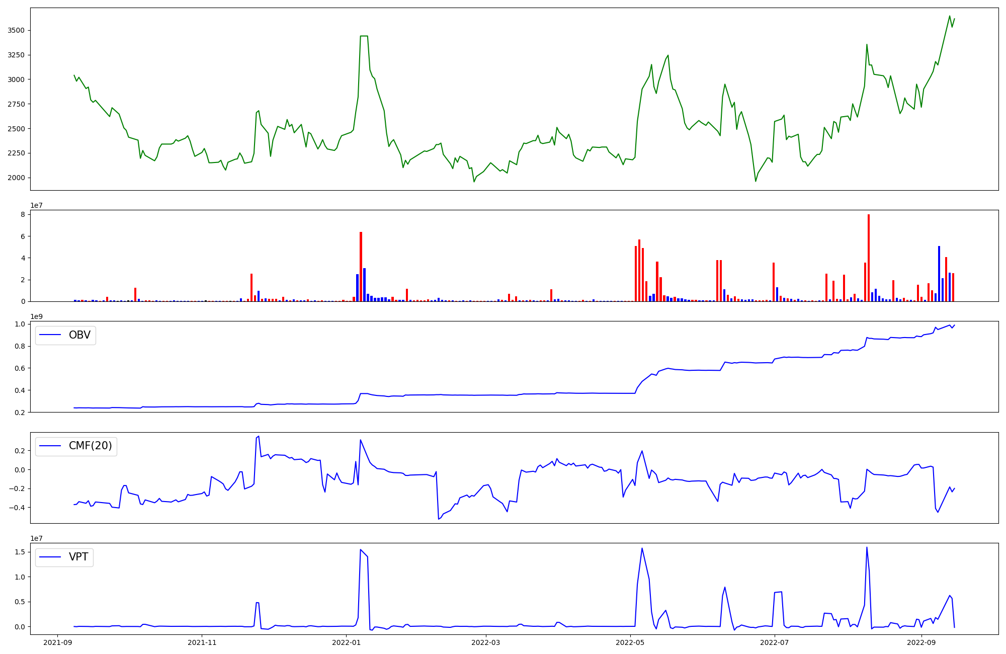Click the 1e7 multiplier above volume chart
The width and height of the screenshot is (1006, 654).
point(36,205)
